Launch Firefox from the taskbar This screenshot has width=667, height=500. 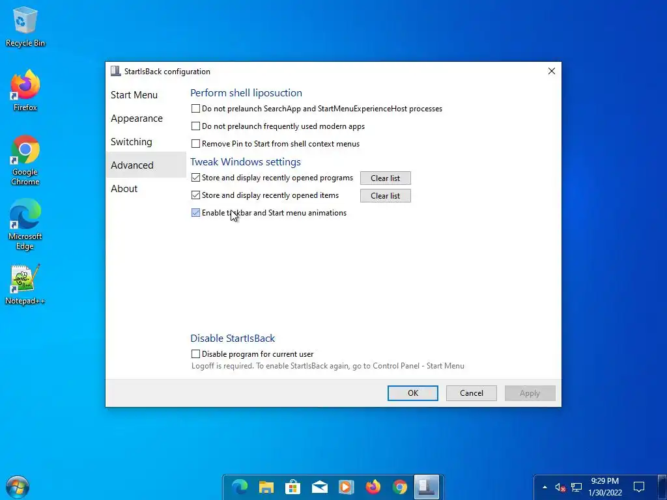[x=373, y=487]
